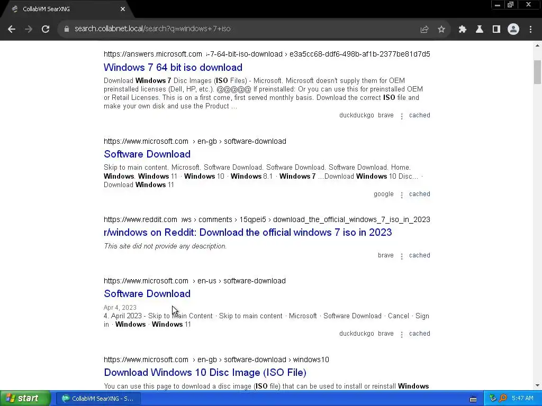
Task: Open Chrome's three-dot menu
Action: (530, 30)
